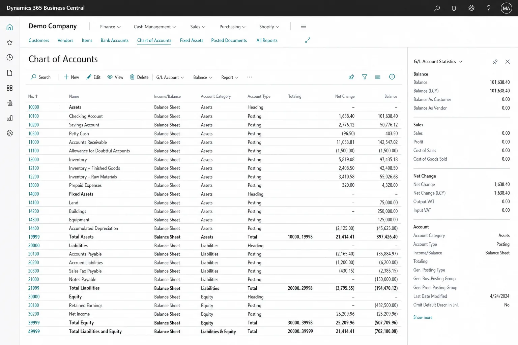This screenshot has width=518, height=345.
Task: Open the MA user account avatar
Action: point(506,8)
